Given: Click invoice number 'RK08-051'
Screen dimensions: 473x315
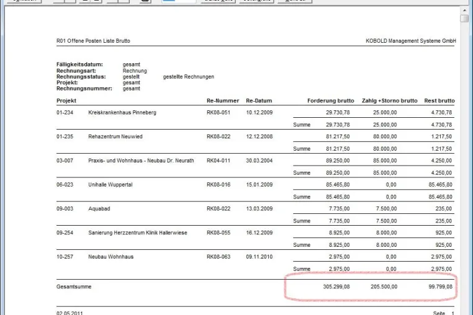Looking at the screenshot, I should [218, 112].
